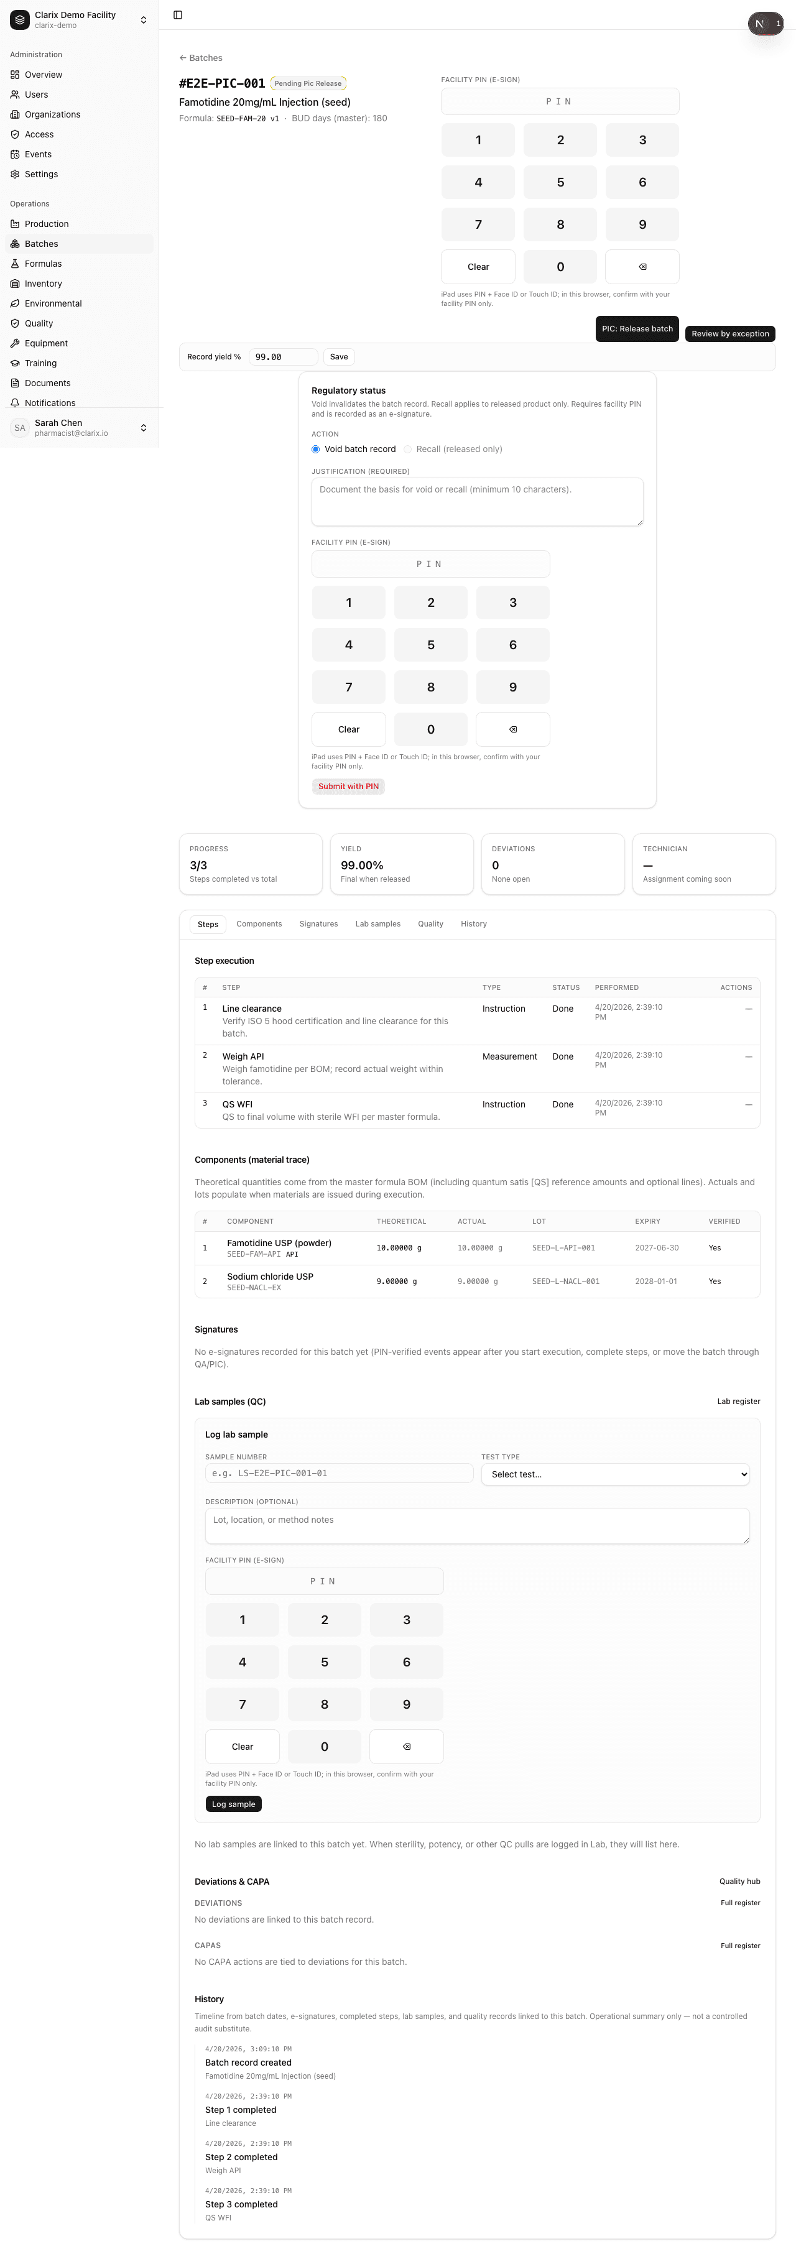Click the top Facility PIN field for batch release
The height and width of the screenshot is (2259, 796).
click(x=560, y=102)
